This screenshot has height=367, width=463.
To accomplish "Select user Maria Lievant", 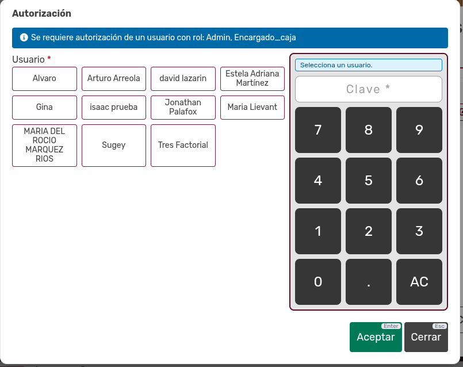I will pos(252,107).
